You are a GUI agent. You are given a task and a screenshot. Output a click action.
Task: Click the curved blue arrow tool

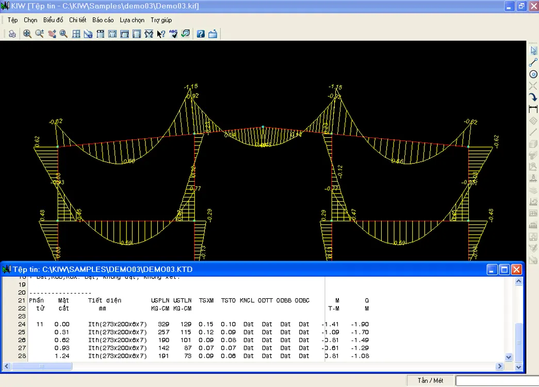click(x=533, y=97)
